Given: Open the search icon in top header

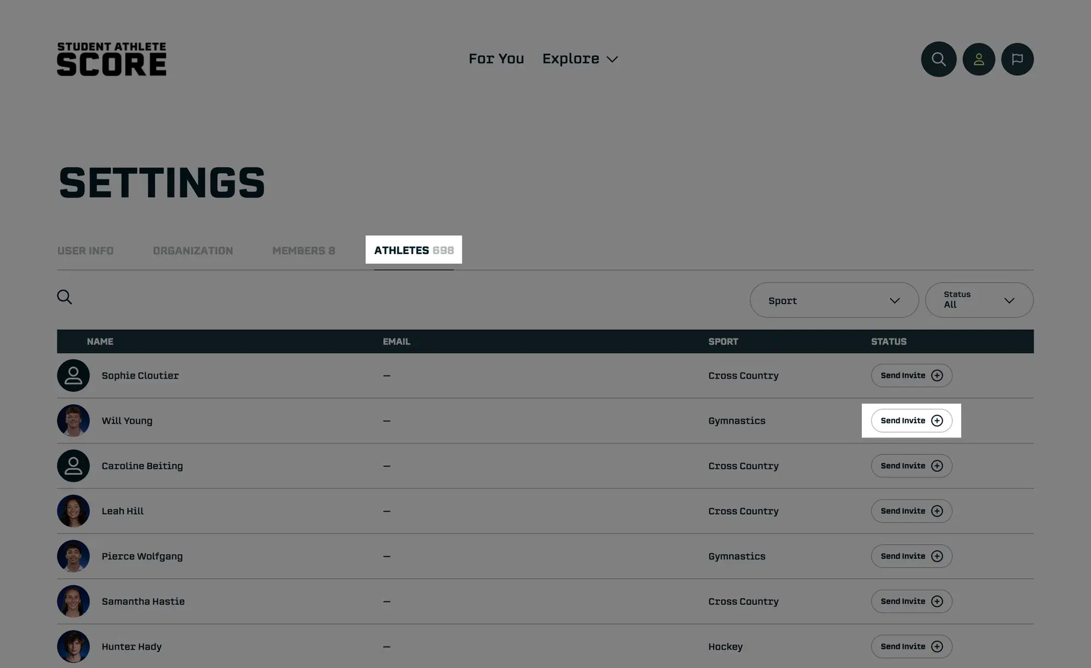Looking at the screenshot, I should point(938,59).
